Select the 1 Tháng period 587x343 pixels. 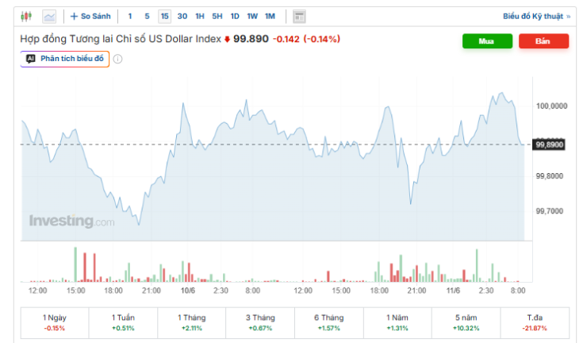point(192,323)
